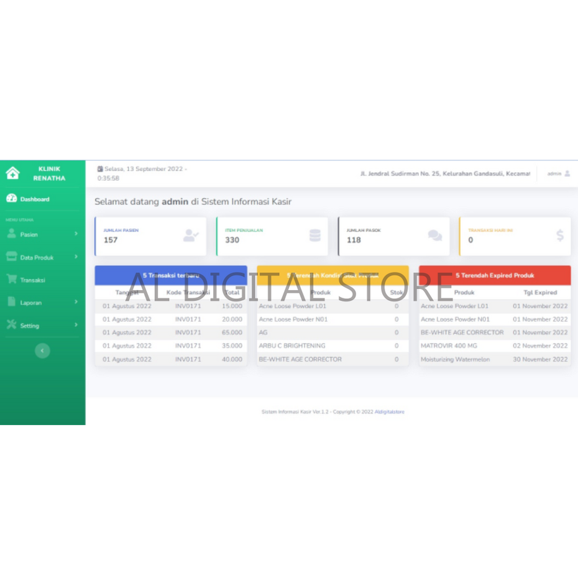Expand the Laporan submenu chevron

pyautogui.click(x=76, y=302)
